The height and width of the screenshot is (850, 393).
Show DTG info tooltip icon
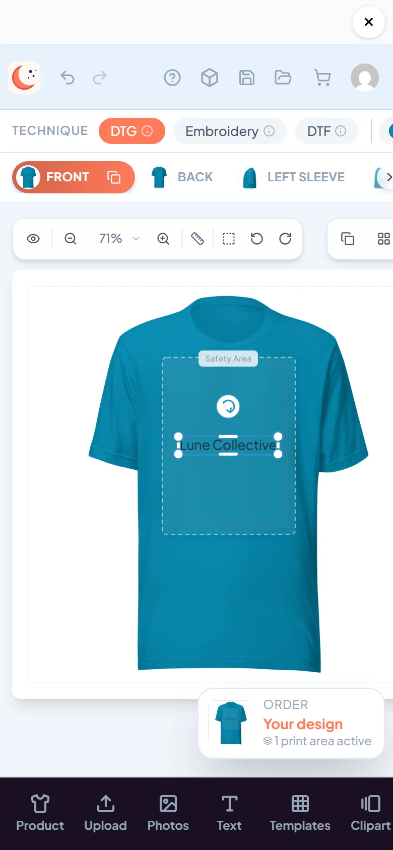click(x=147, y=131)
